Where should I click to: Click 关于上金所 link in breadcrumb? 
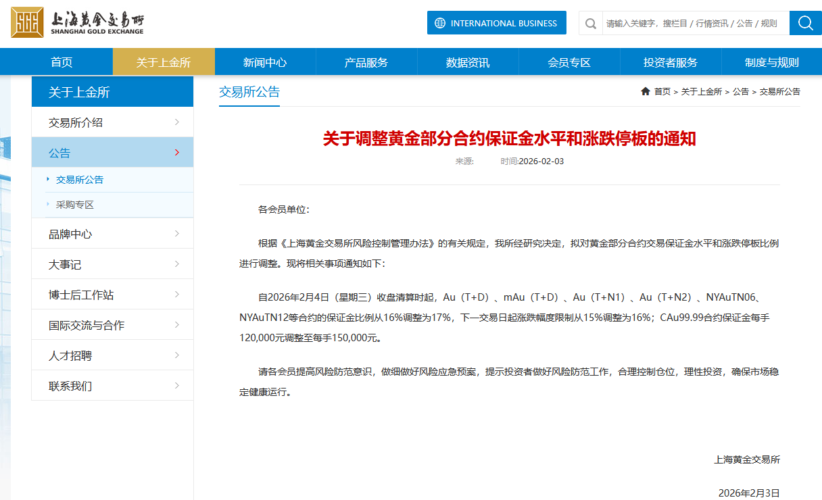point(701,91)
